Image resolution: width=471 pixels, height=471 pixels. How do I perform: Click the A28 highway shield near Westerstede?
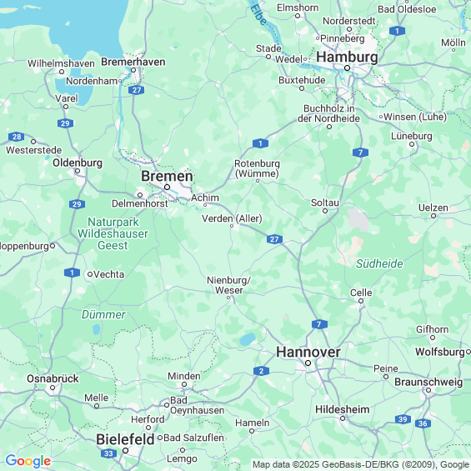point(16,137)
